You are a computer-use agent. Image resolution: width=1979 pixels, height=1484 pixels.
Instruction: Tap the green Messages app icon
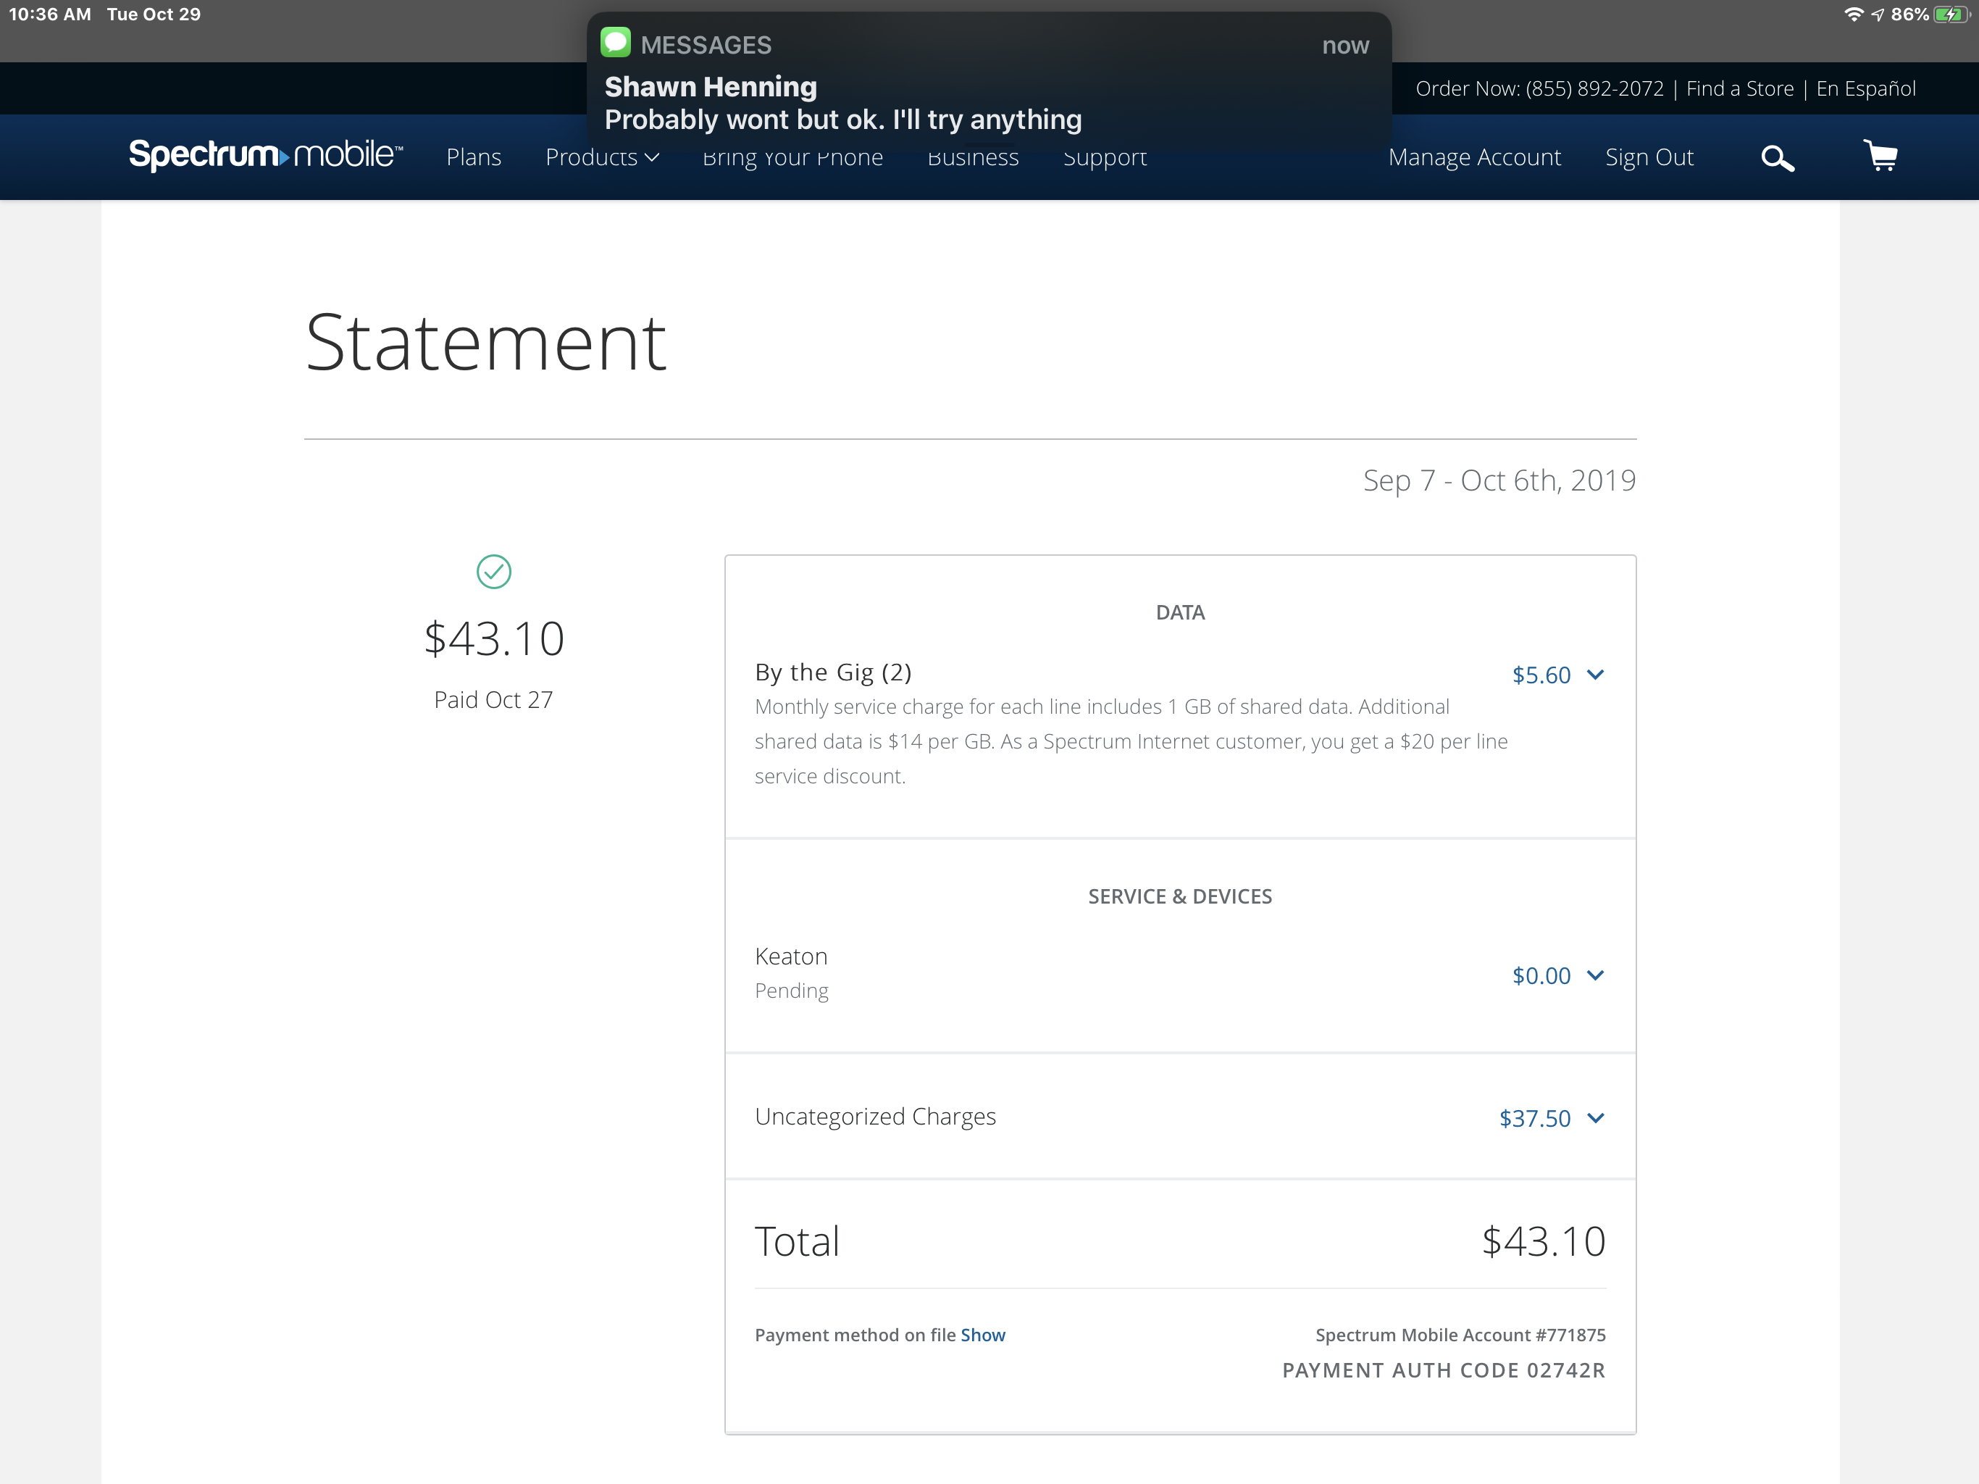pyautogui.click(x=617, y=41)
